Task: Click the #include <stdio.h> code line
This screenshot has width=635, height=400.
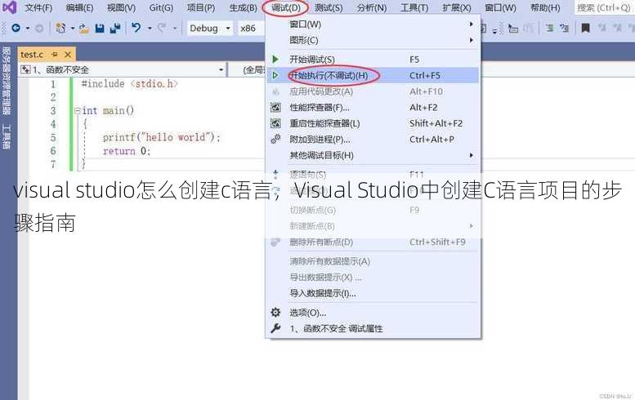Action: pyautogui.click(x=130, y=84)
